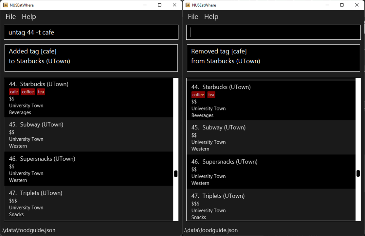
Task: Open File menu in the right window
Action: (193, 16)
